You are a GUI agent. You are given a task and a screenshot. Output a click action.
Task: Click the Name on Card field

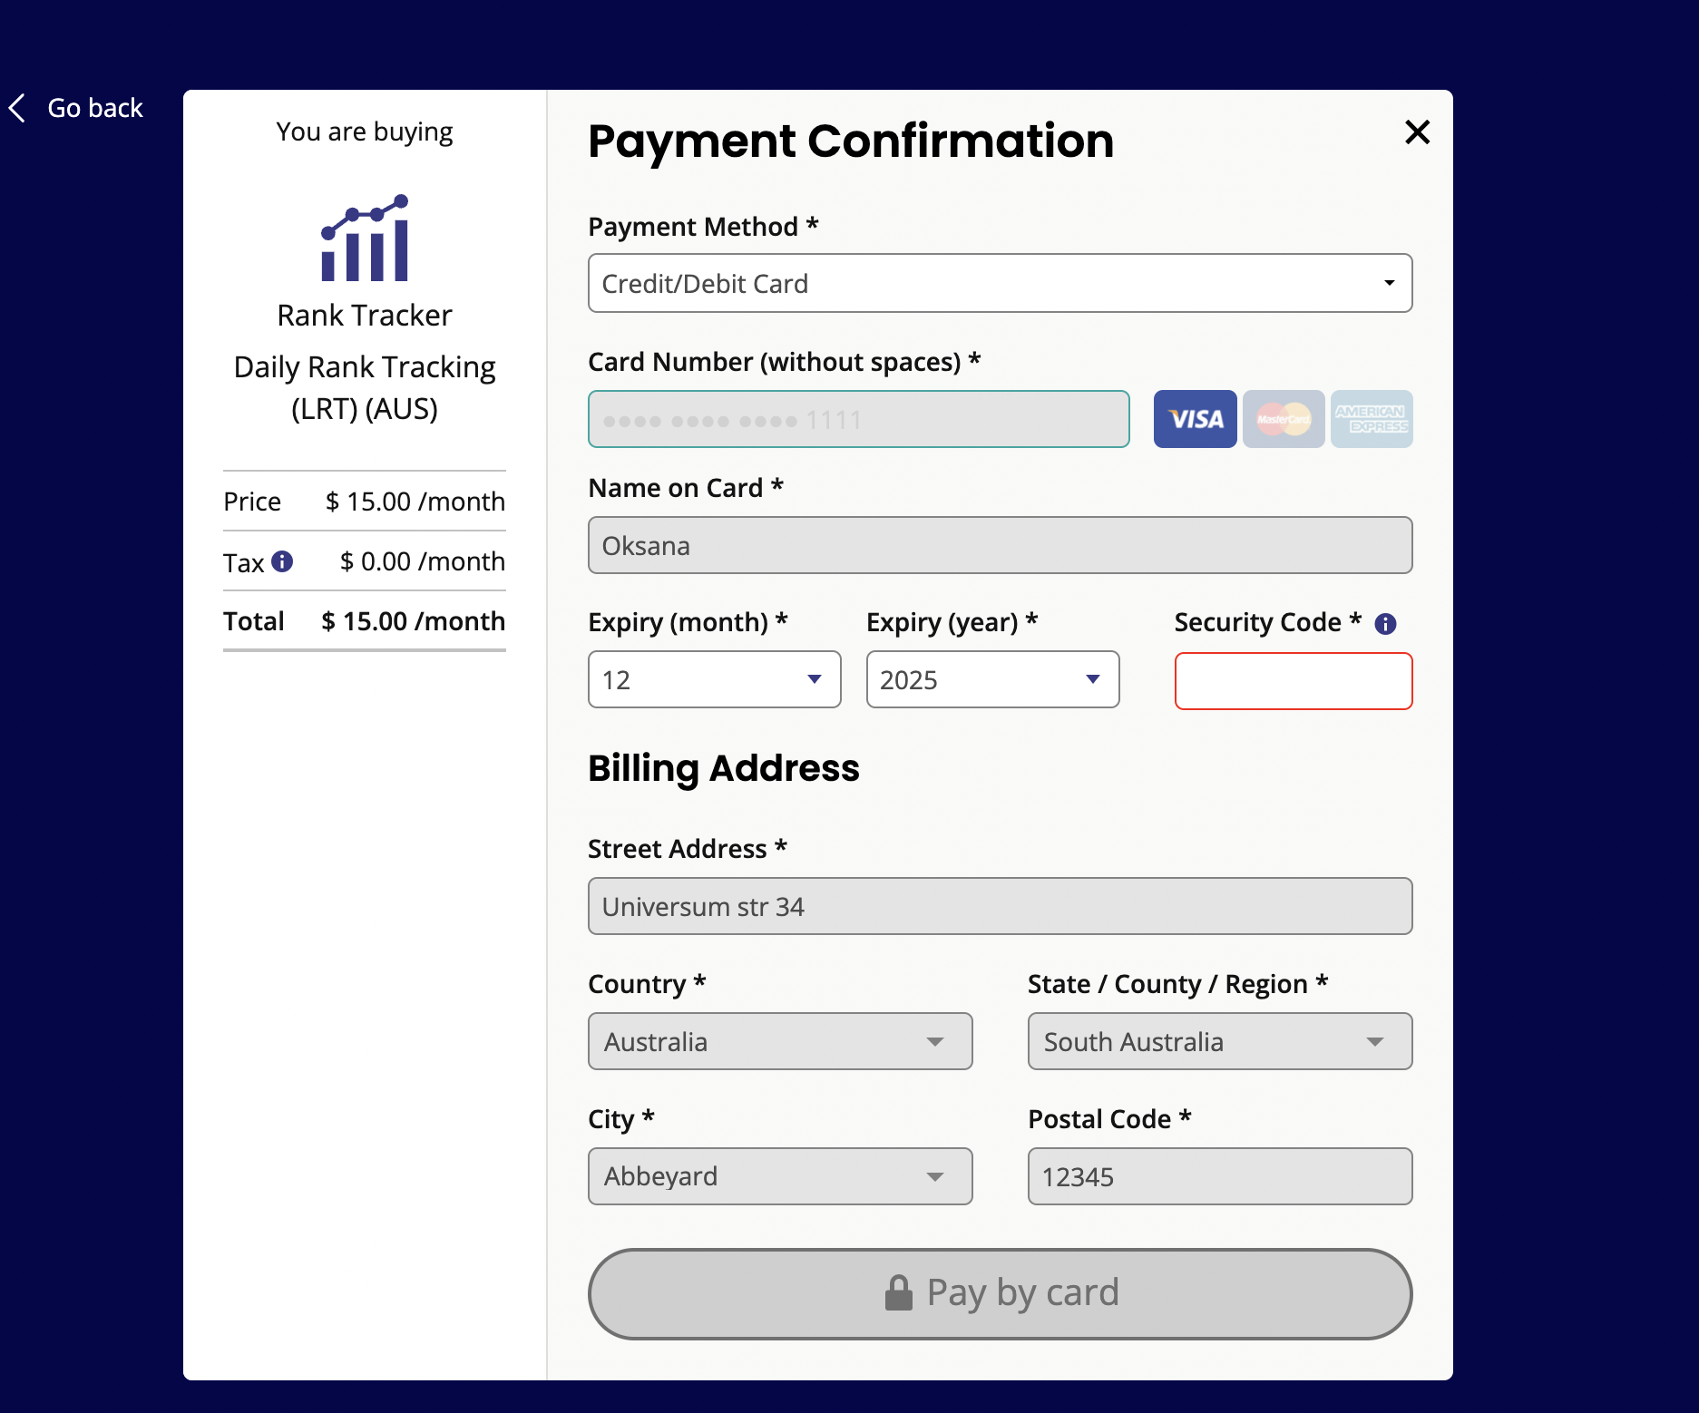tap(1000, 545)
